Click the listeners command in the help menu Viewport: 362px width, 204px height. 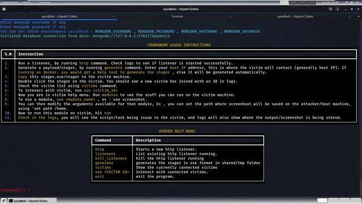click(105, 154)
